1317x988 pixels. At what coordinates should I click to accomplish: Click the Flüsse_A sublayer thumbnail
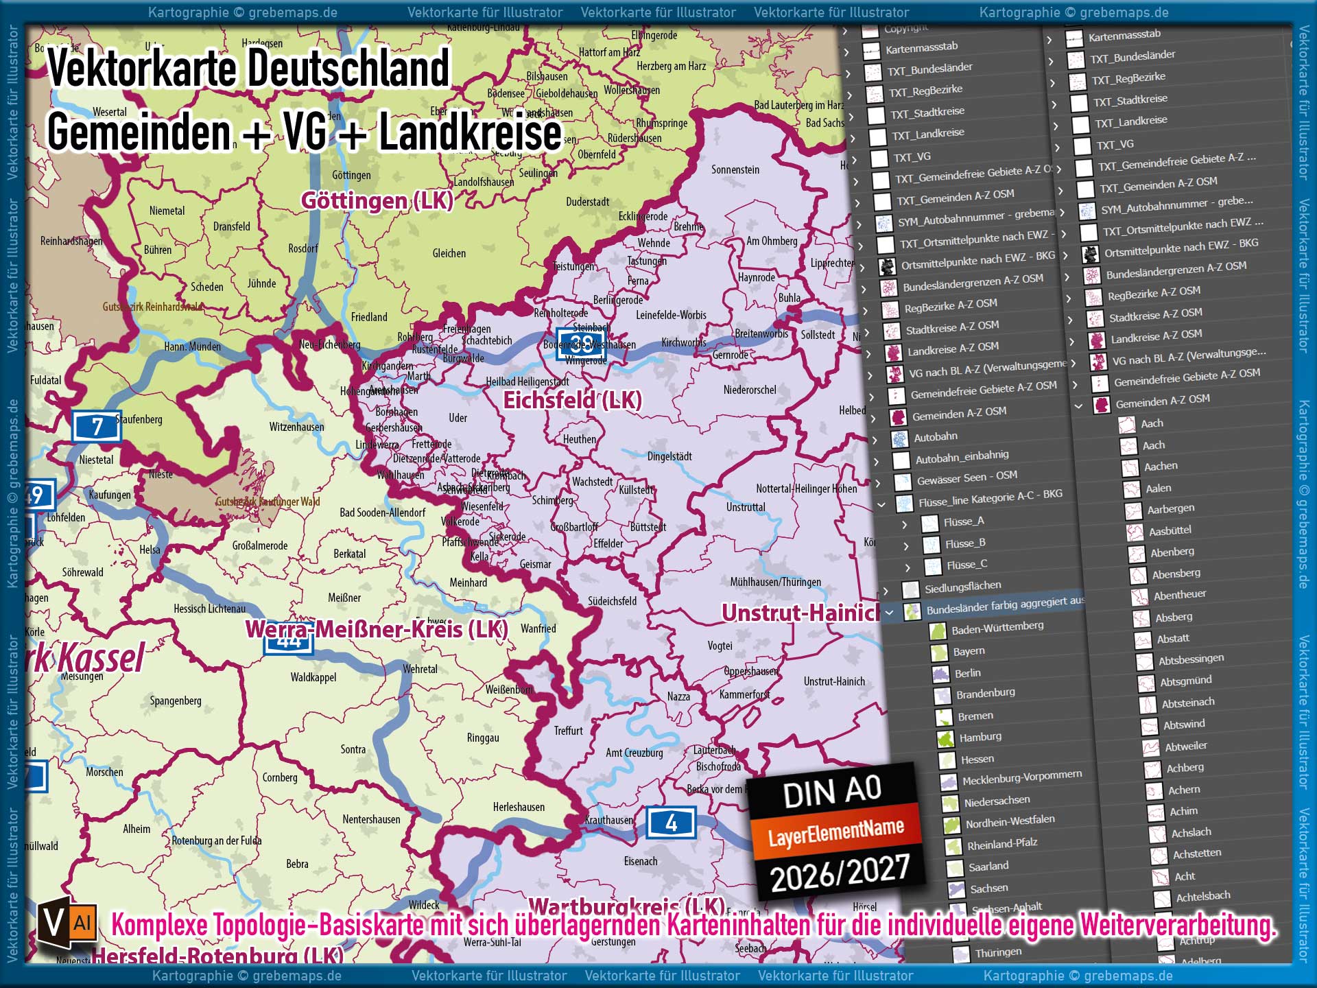pyautogui.click(x=930, y=524)
